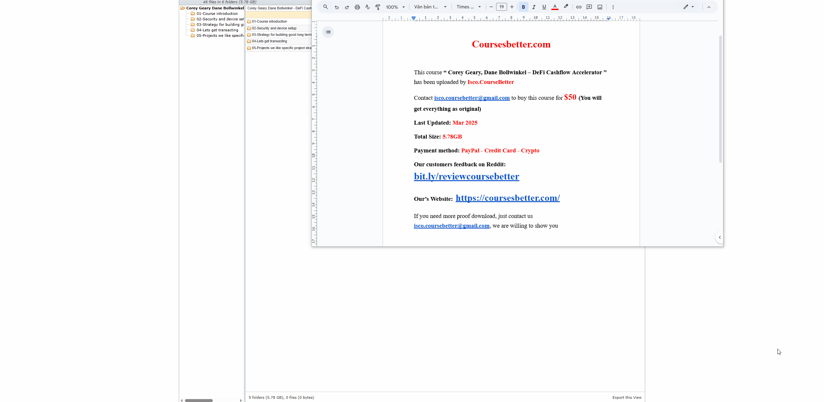Open the bit.ly/reviewcoursebetter link

click(x=466, y=176)
